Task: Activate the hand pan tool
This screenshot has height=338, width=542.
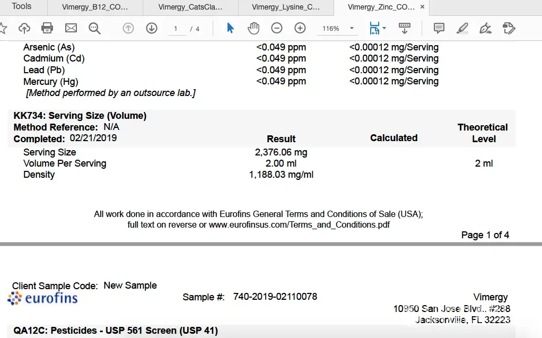Action: click(253, 28)
